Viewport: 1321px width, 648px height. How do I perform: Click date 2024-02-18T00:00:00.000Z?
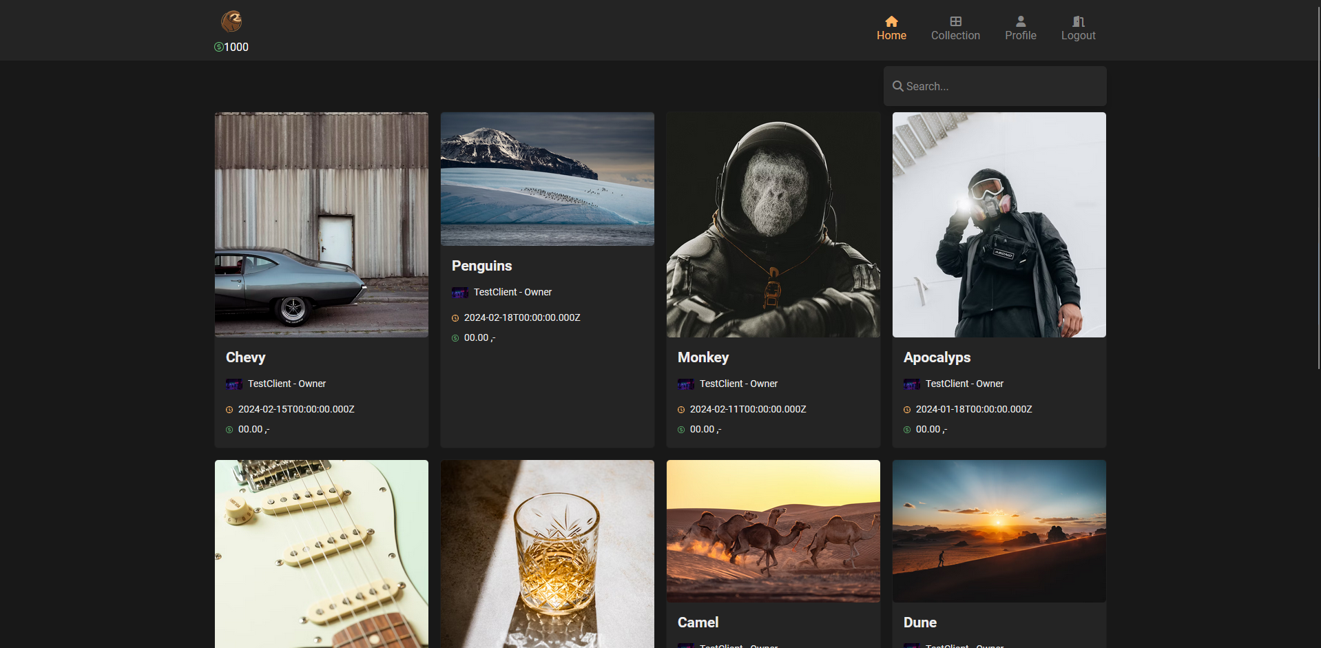(522, 317)
